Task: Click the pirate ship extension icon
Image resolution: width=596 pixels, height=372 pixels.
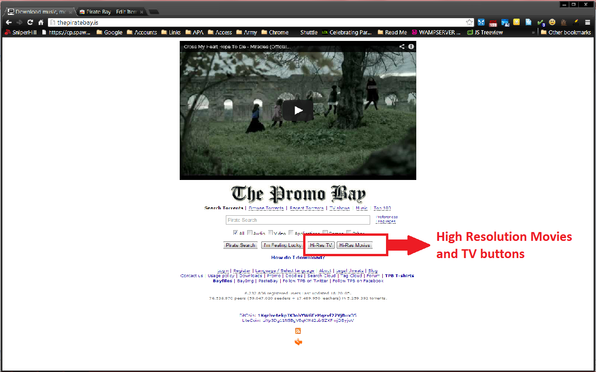Action: (x=563, y=22)
